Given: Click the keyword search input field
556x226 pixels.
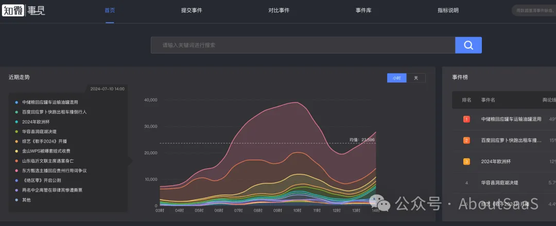Looking at the screenshot, I should coord(303,45).
